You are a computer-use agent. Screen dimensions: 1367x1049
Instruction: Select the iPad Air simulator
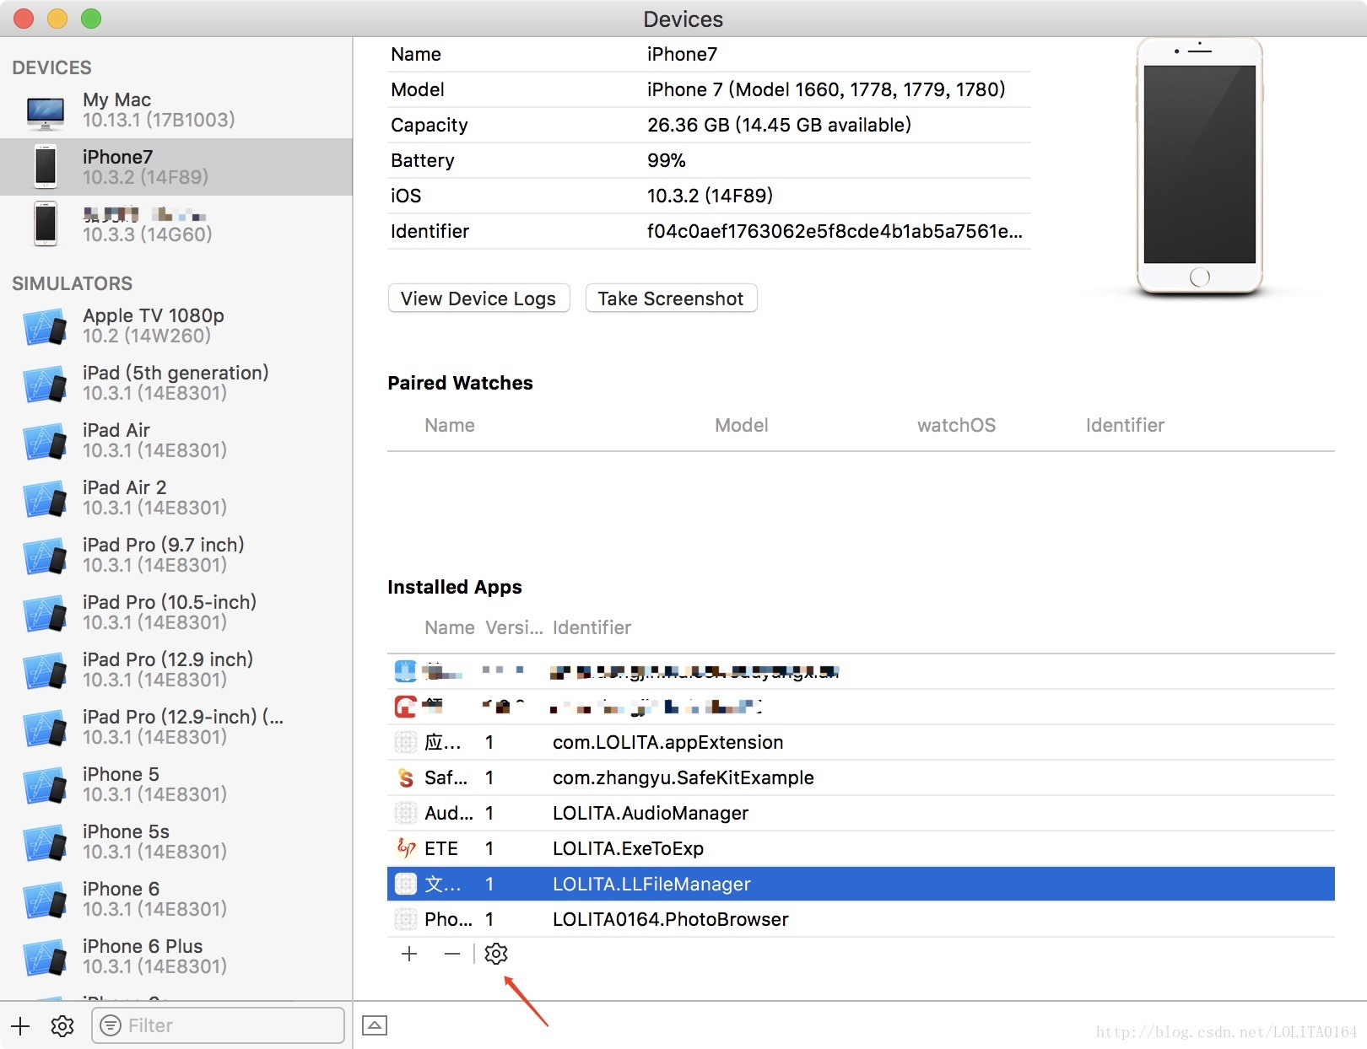coord(176,440)
